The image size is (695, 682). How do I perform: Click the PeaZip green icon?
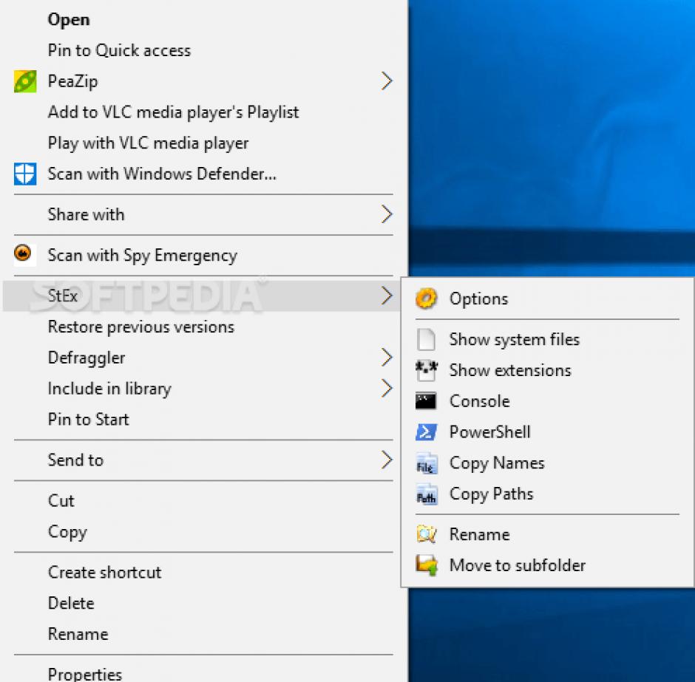click(25, 81)
